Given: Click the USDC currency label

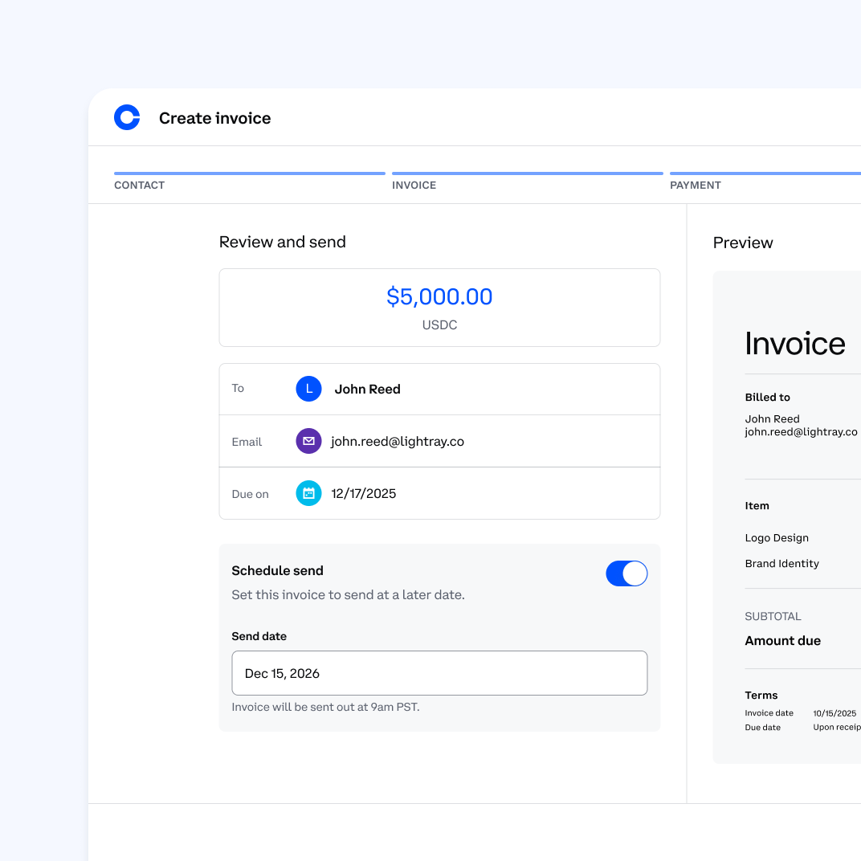Looking at the screenshot, I should [x=439, y=325].
